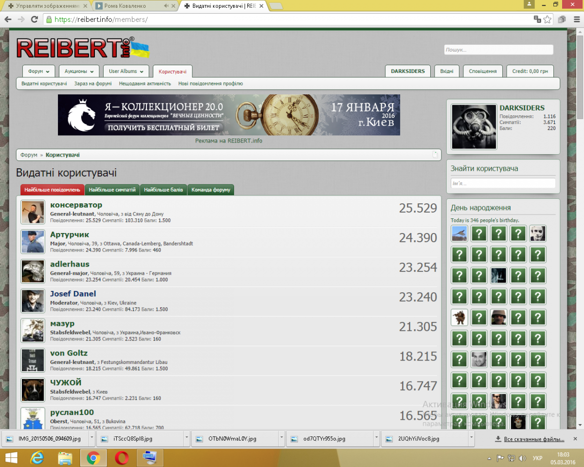This screenshot has width=584, height=467.
Task: Click the Credit: 0,00 грн button
Action: pyautogui.click(x=530, y=71)
